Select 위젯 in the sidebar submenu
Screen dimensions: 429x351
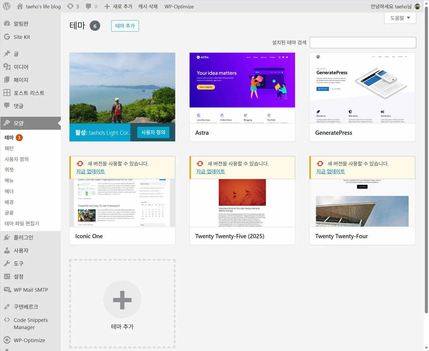(9, 170)
